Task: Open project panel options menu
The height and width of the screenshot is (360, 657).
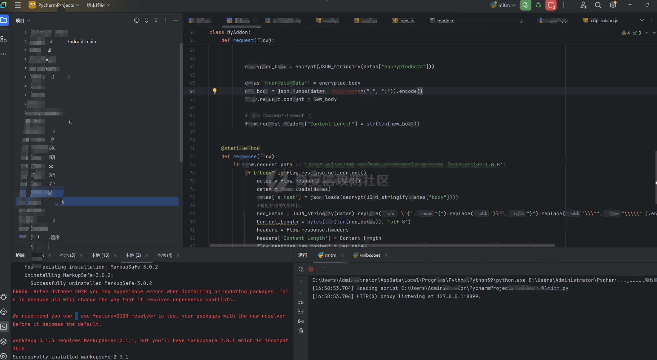Action: click(x=166, y=20)
